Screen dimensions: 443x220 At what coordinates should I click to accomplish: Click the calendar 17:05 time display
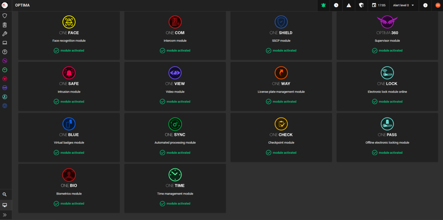point(379,6)
